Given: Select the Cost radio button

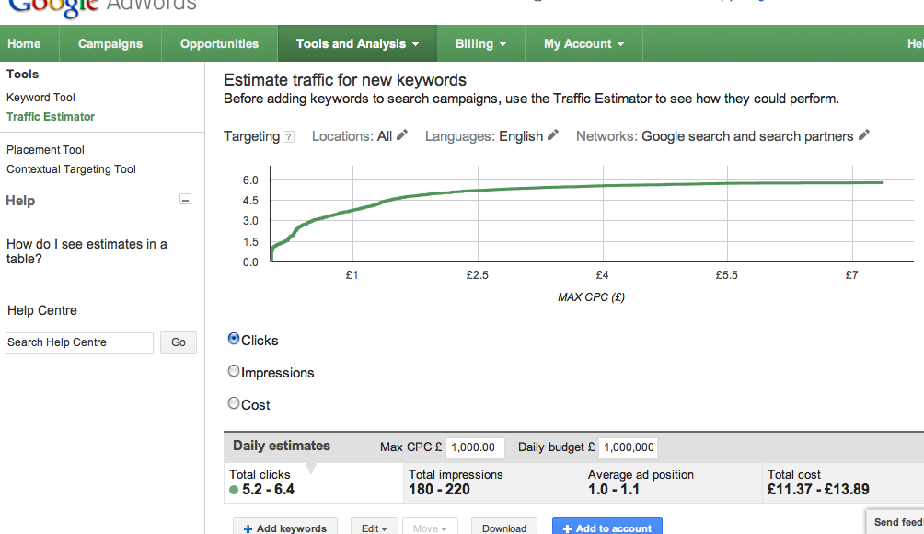Looking at the screenshot, I should [234, 403].
